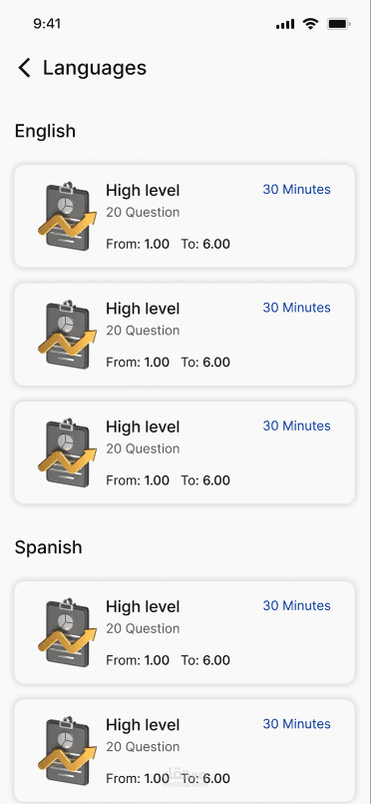This screenshot has height=804, width=371.
Task: Select the last Spanish High level title
Action: pyautogui.click(x=143, y=724)
